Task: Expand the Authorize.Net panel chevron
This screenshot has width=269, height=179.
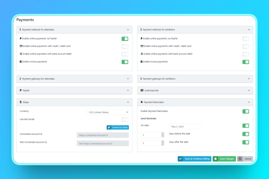Action: 249,90
